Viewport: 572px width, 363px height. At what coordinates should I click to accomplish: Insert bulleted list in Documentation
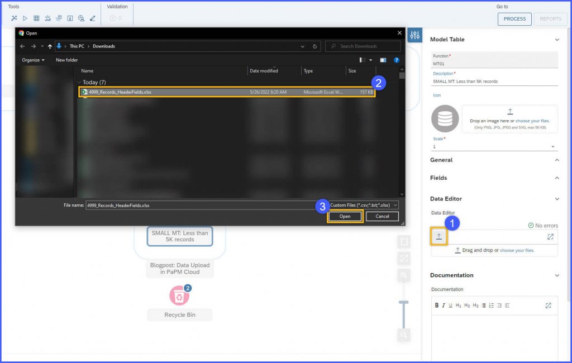click(484, 305)
